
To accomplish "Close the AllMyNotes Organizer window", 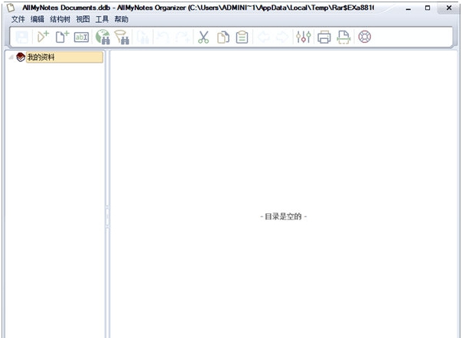I will click(449, 8).
